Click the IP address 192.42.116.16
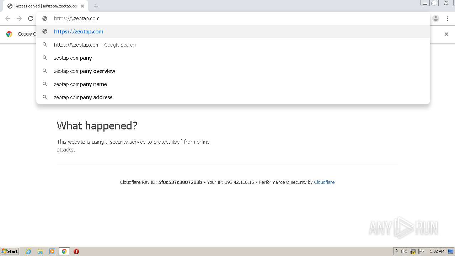 pos(239,182)
